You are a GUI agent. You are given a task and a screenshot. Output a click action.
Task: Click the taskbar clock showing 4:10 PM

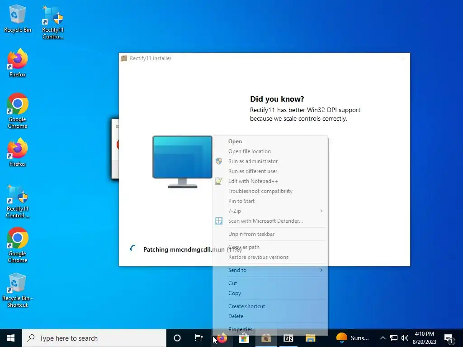424,338
